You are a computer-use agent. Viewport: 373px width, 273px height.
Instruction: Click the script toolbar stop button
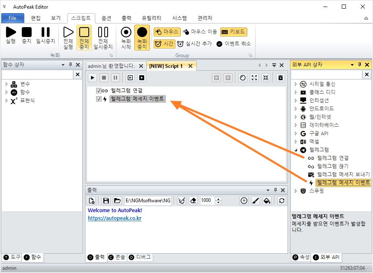pyautogui.click(x=104, y=78)
